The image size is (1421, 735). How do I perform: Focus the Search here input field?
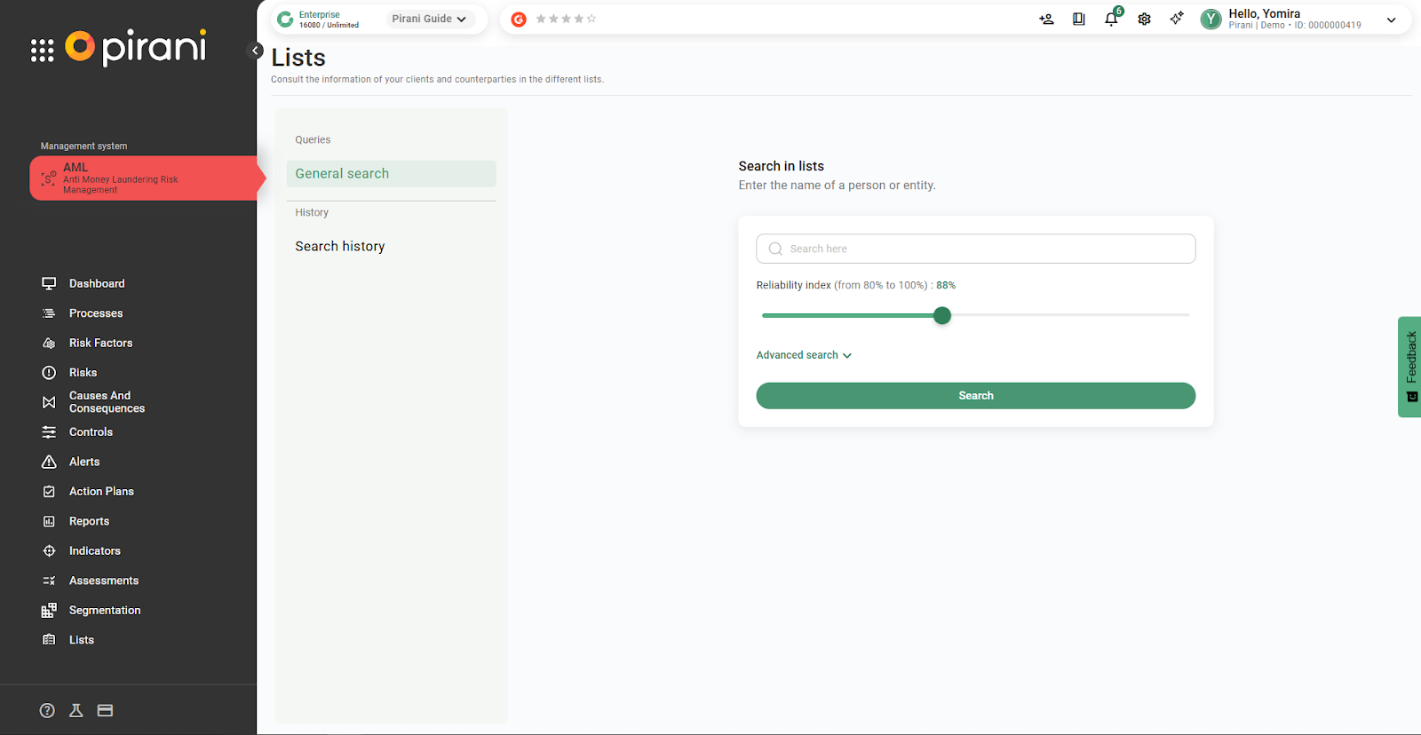(975, 249)
